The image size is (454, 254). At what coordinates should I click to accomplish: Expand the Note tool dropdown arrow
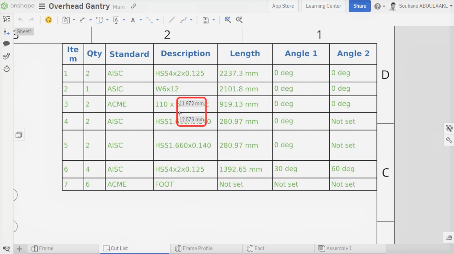tap(124, 20)
